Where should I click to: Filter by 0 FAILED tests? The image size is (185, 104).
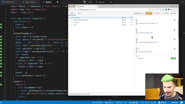coord(157,14)
